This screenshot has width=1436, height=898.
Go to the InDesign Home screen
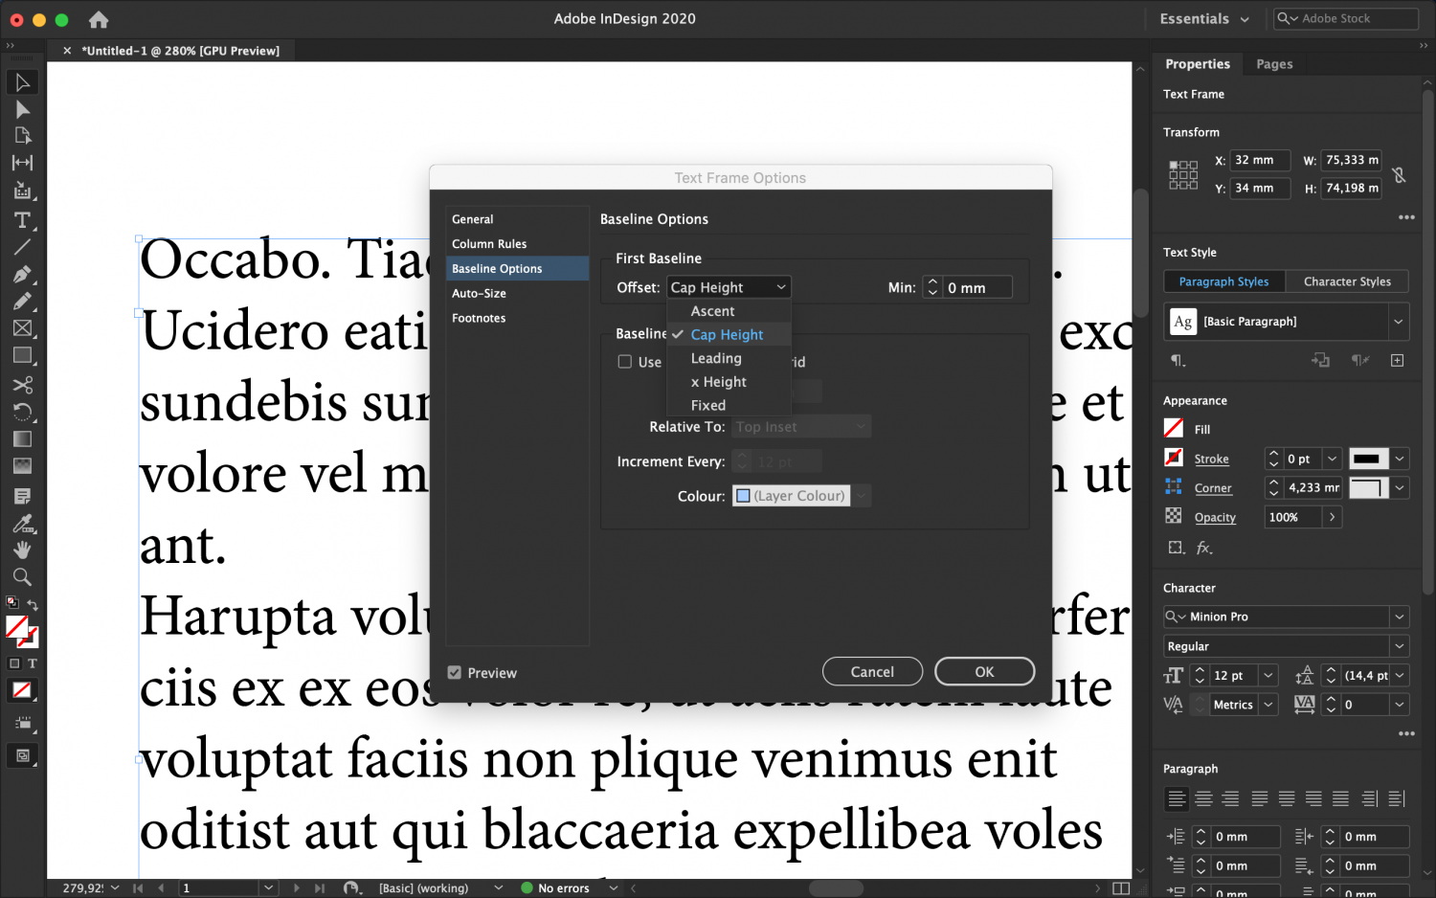click(98, 19)
